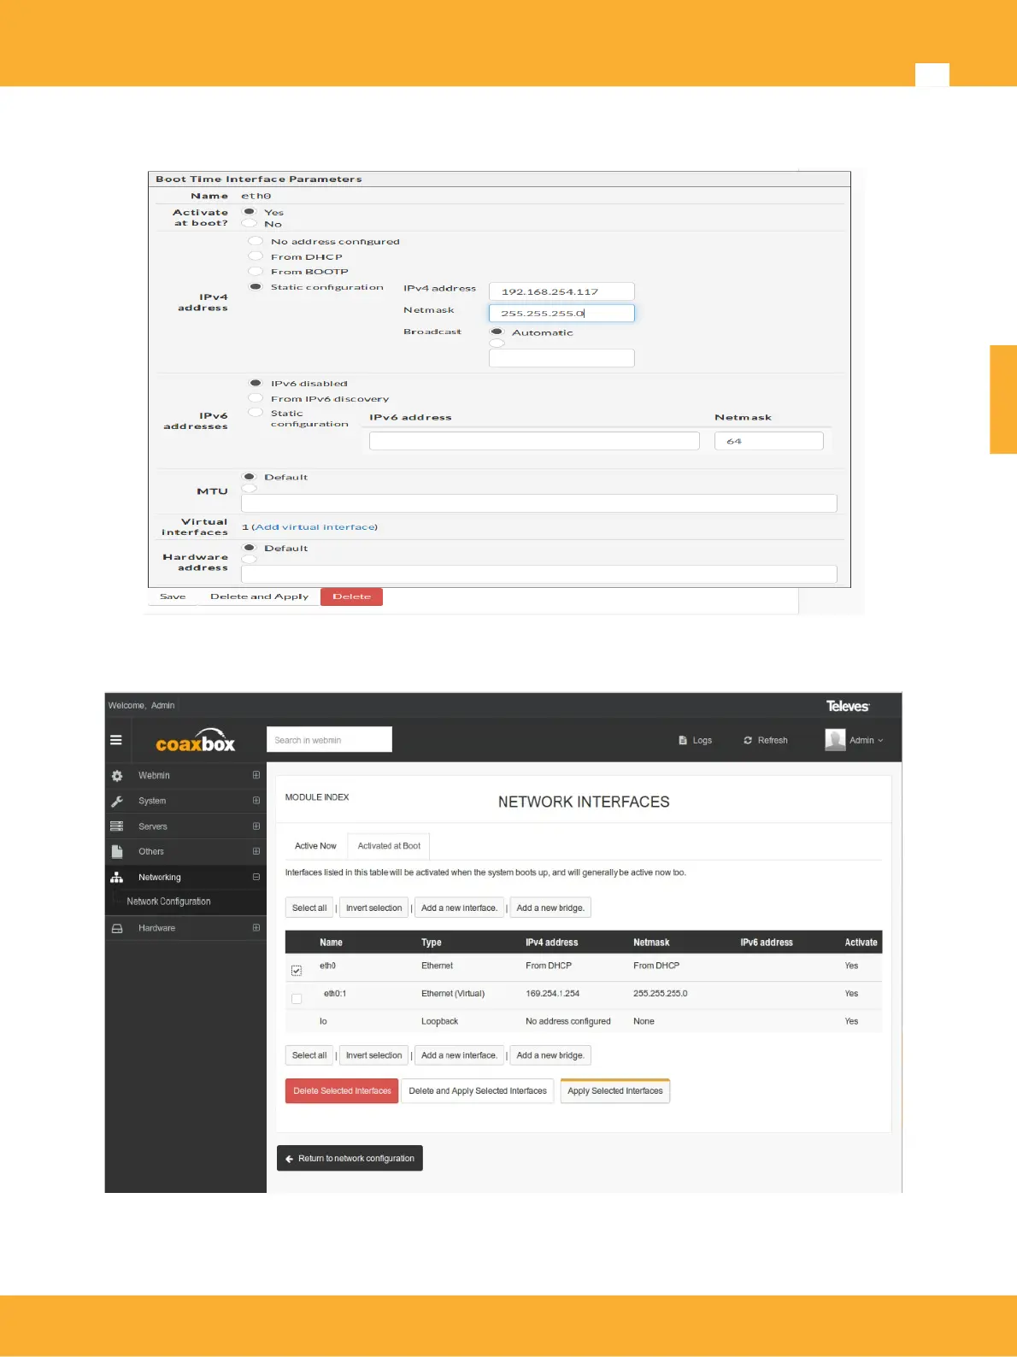Click the Webmin gear icon
The height and width of the screenshot is (1357, 1017).
(117, 776)
